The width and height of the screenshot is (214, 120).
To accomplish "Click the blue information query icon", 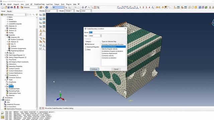I will tap(47, 7).
